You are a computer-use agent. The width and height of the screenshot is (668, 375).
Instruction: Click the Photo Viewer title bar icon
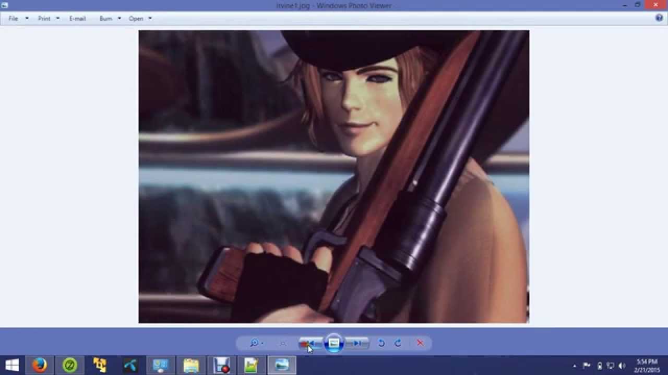[5, 5]
